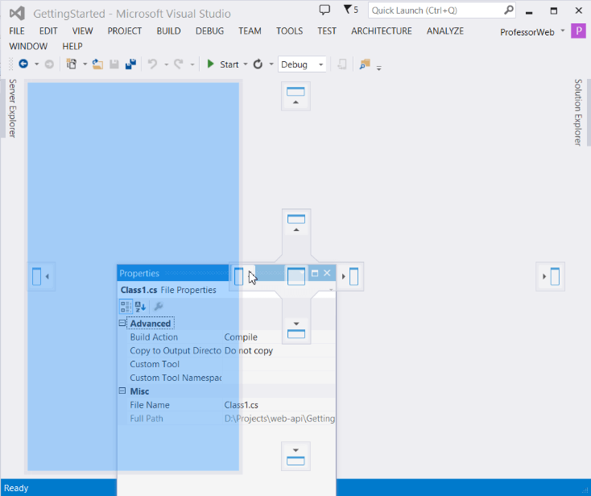Select the Alphabetical sort icon in Properties
This screenshot has width=591, height=496.
140,307
